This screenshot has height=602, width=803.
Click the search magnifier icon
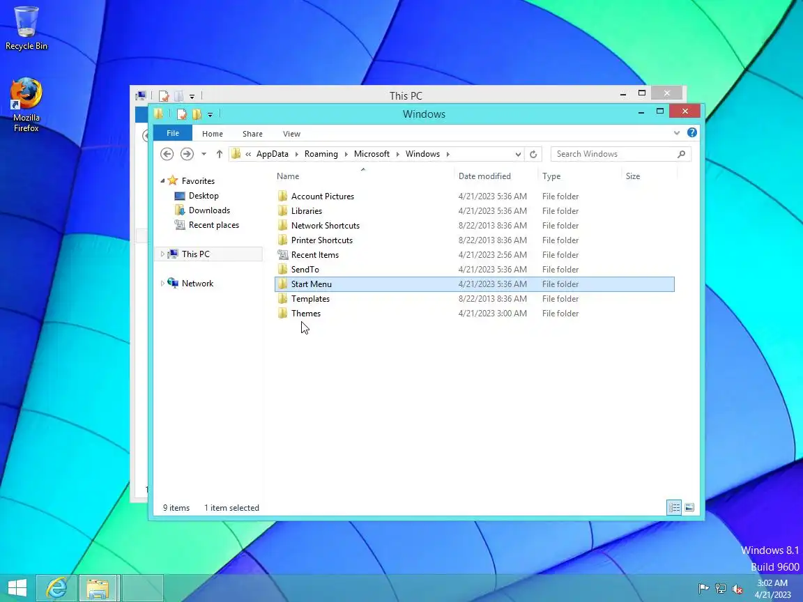point(681,154)
